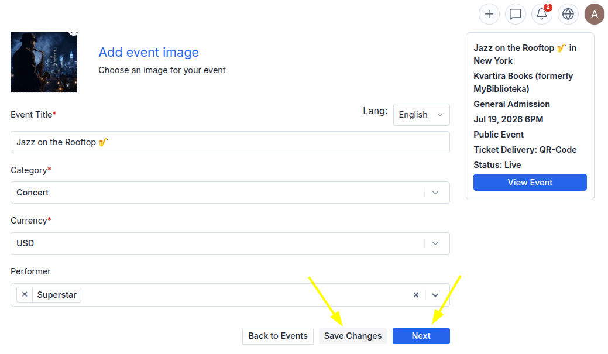
Task: Click the Add event image link
Action: tap(149, 52)
